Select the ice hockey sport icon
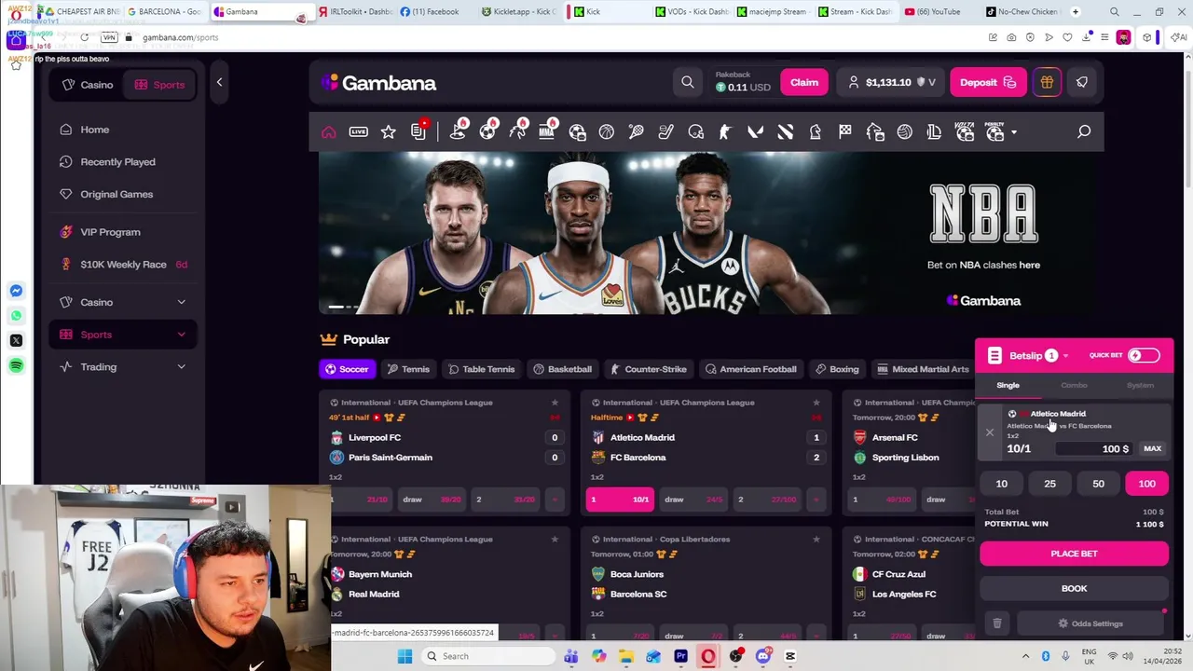Image resolution: width=1193 pixels, height=671 pixels. point(666,132)
